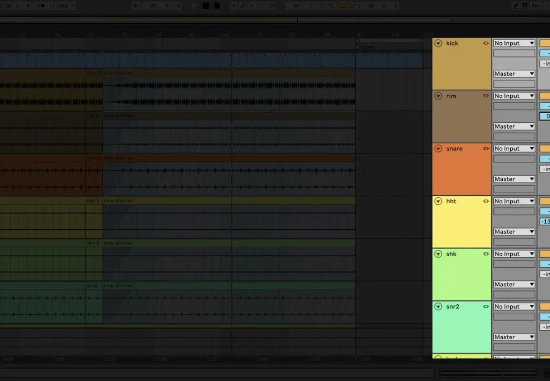Open kick track Master output dropdown
This screenshot has height=381, width=550.
click(514, 74)
